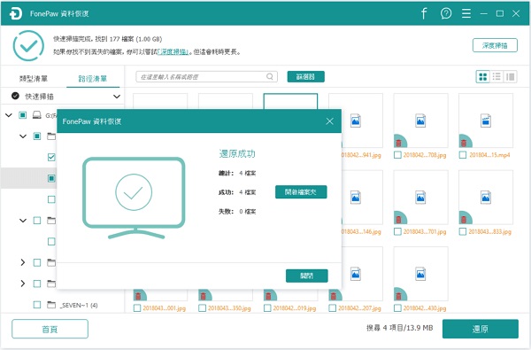
Task: Switch to detail column view
Action: (x=511, y=77)
